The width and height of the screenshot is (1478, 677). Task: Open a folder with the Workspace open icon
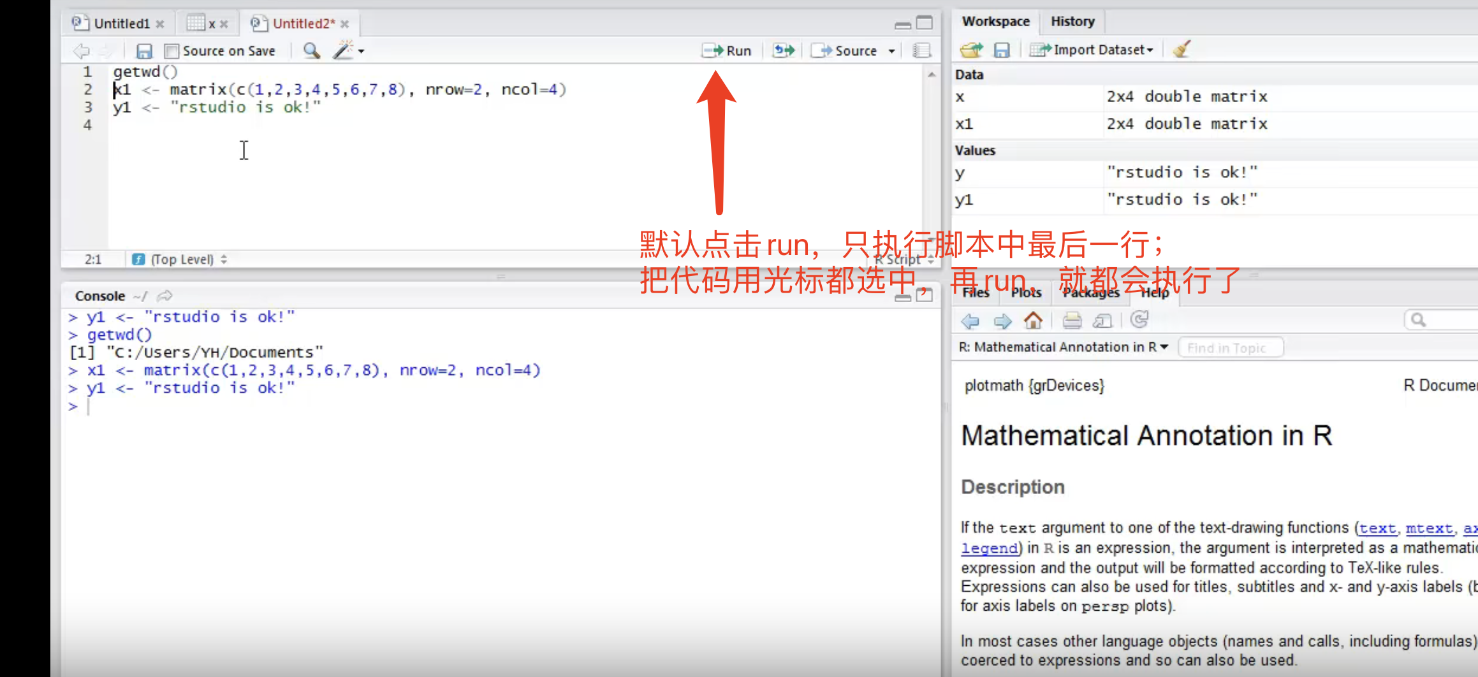click(x=970, y=49)
